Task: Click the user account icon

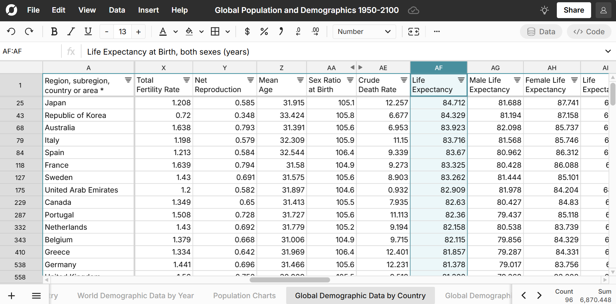Action: (603, 10)
